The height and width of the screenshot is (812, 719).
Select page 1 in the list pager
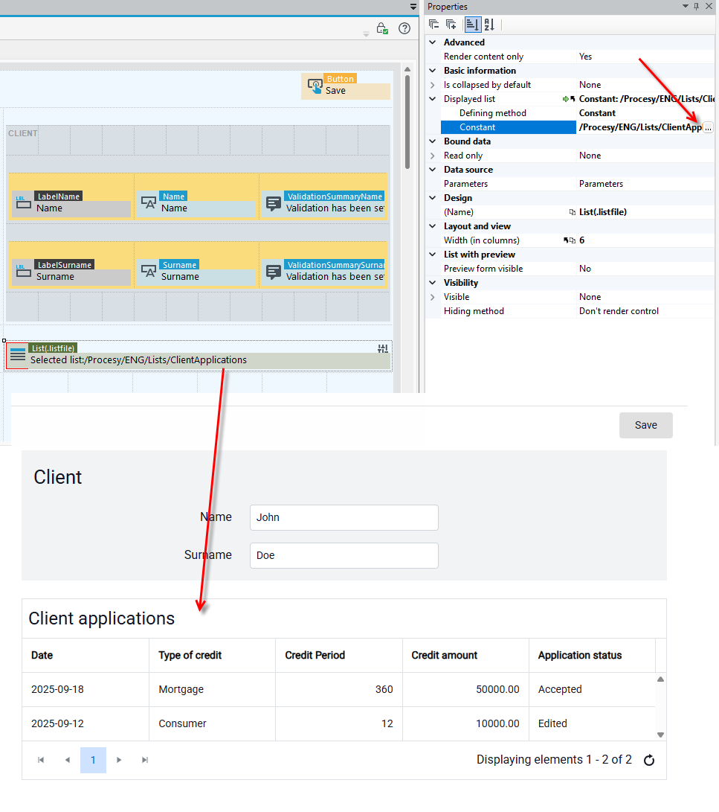93,760
